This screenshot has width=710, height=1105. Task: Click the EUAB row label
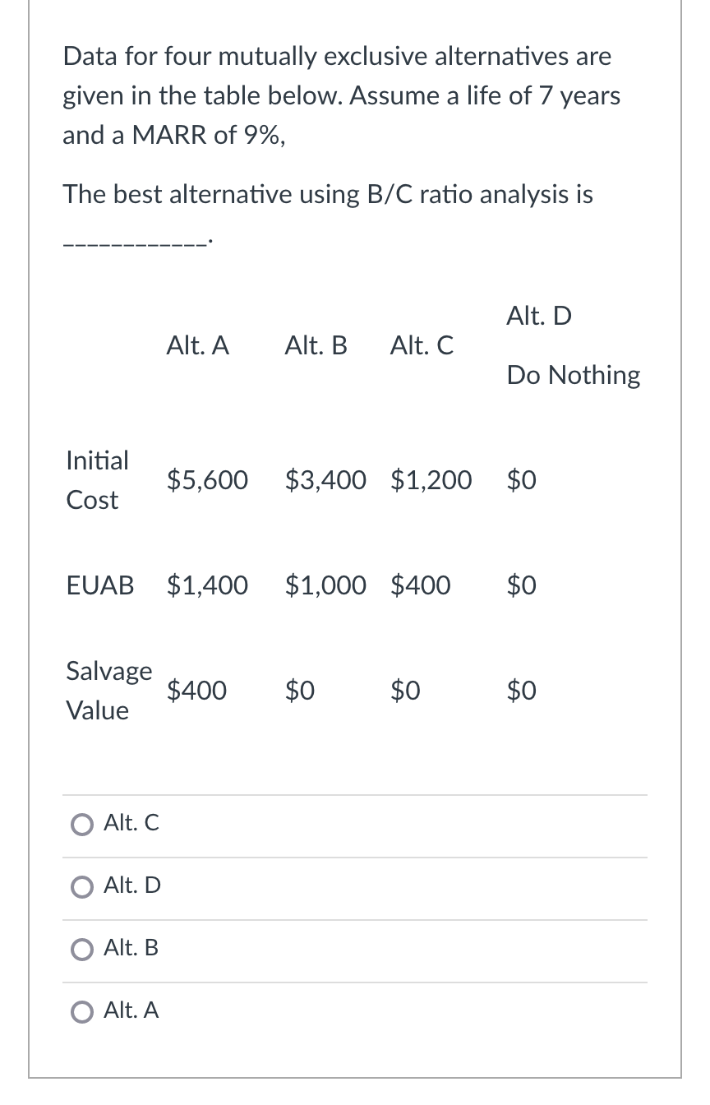(99, 585)
